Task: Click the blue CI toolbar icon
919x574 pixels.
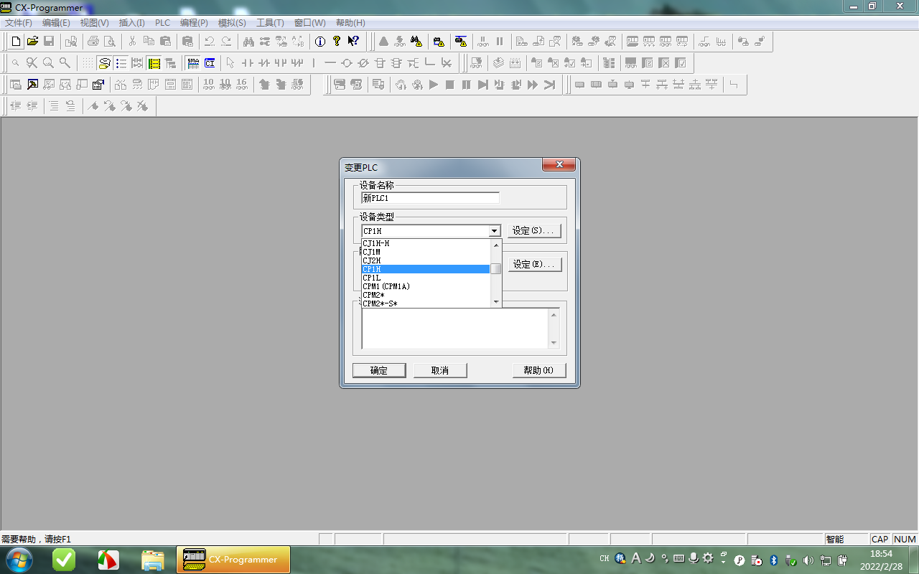Action: [210, 63]
